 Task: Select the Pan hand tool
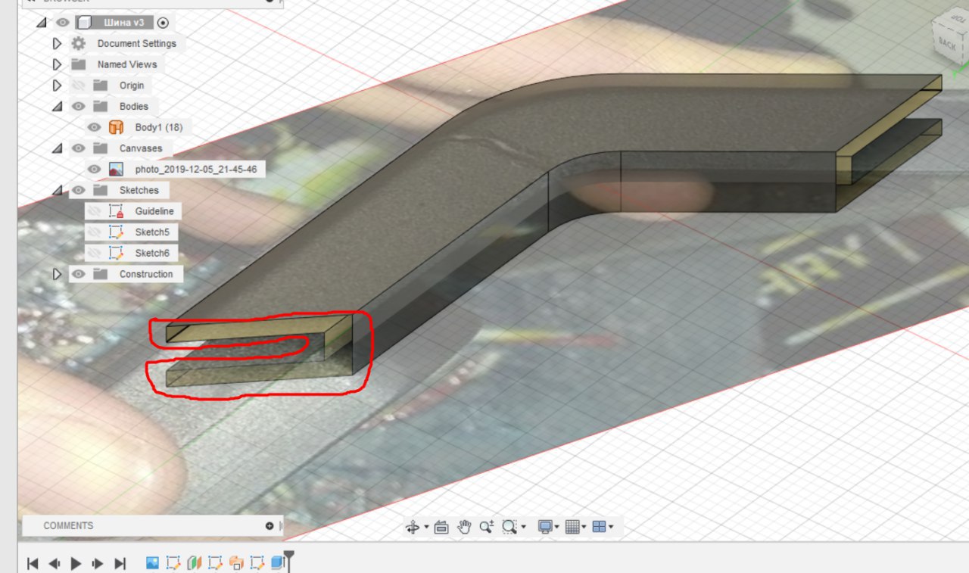(464, 527)
